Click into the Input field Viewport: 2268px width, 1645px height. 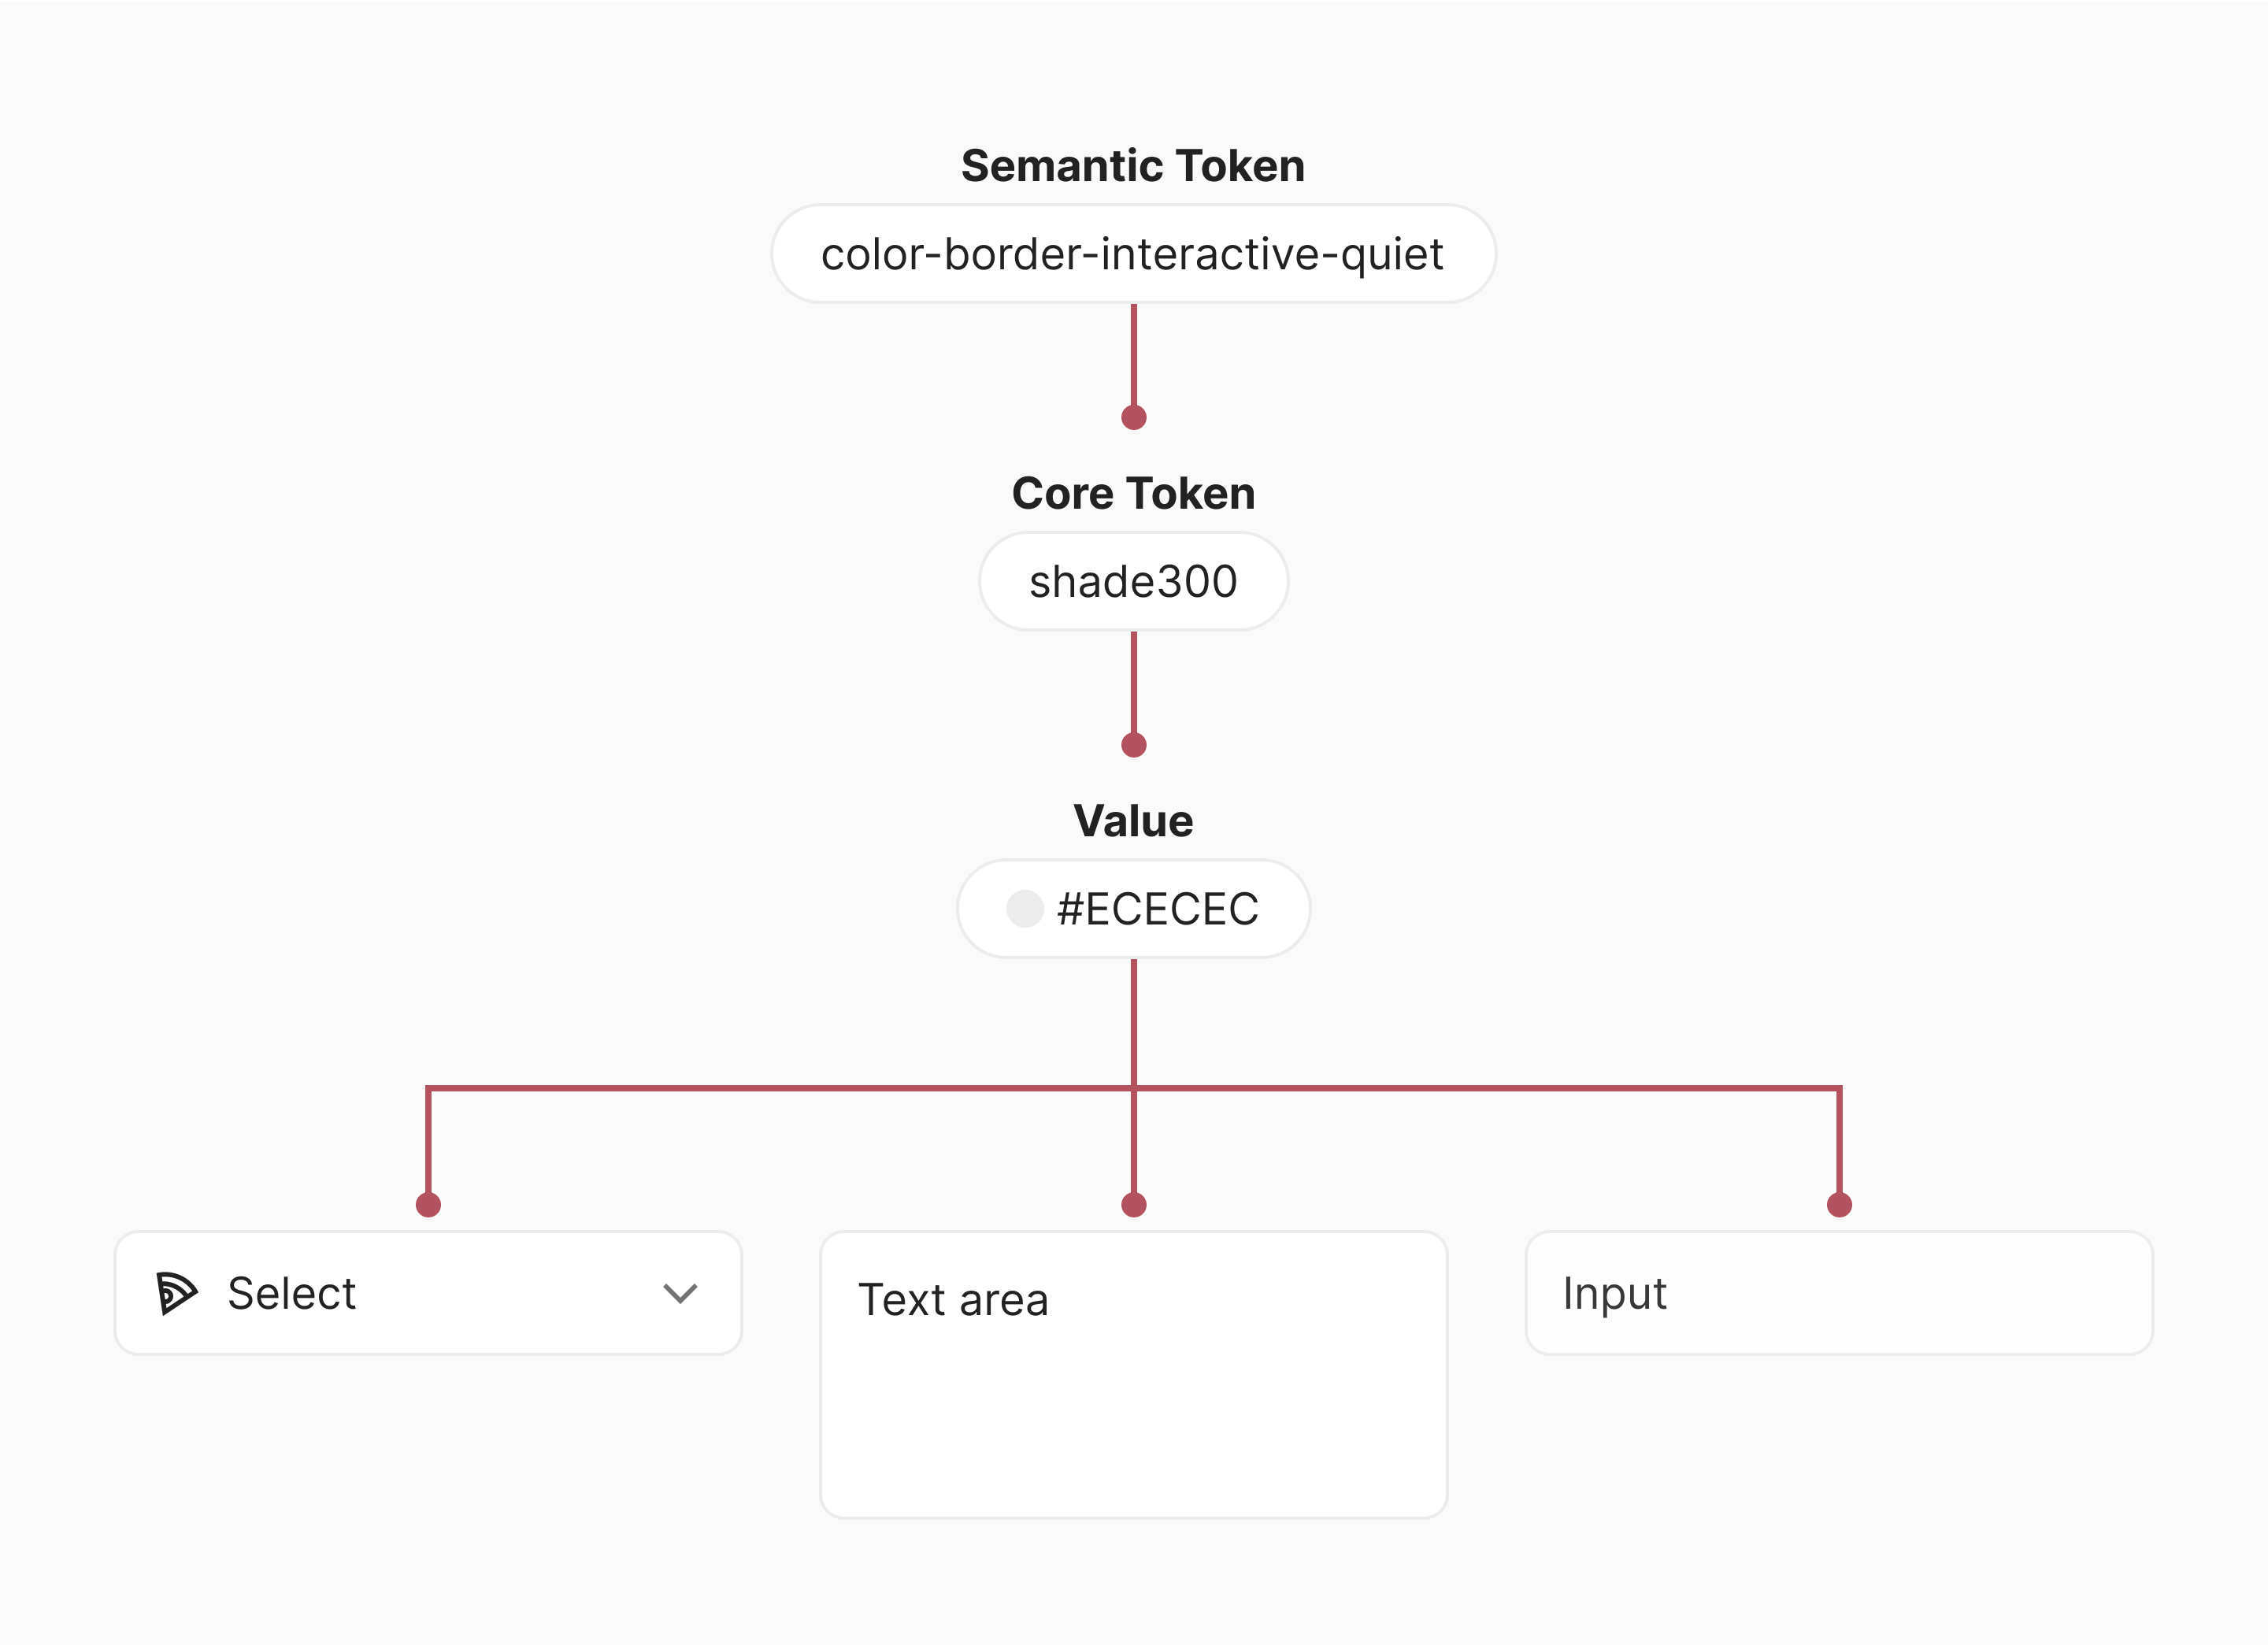[x=1838, y=1293]
